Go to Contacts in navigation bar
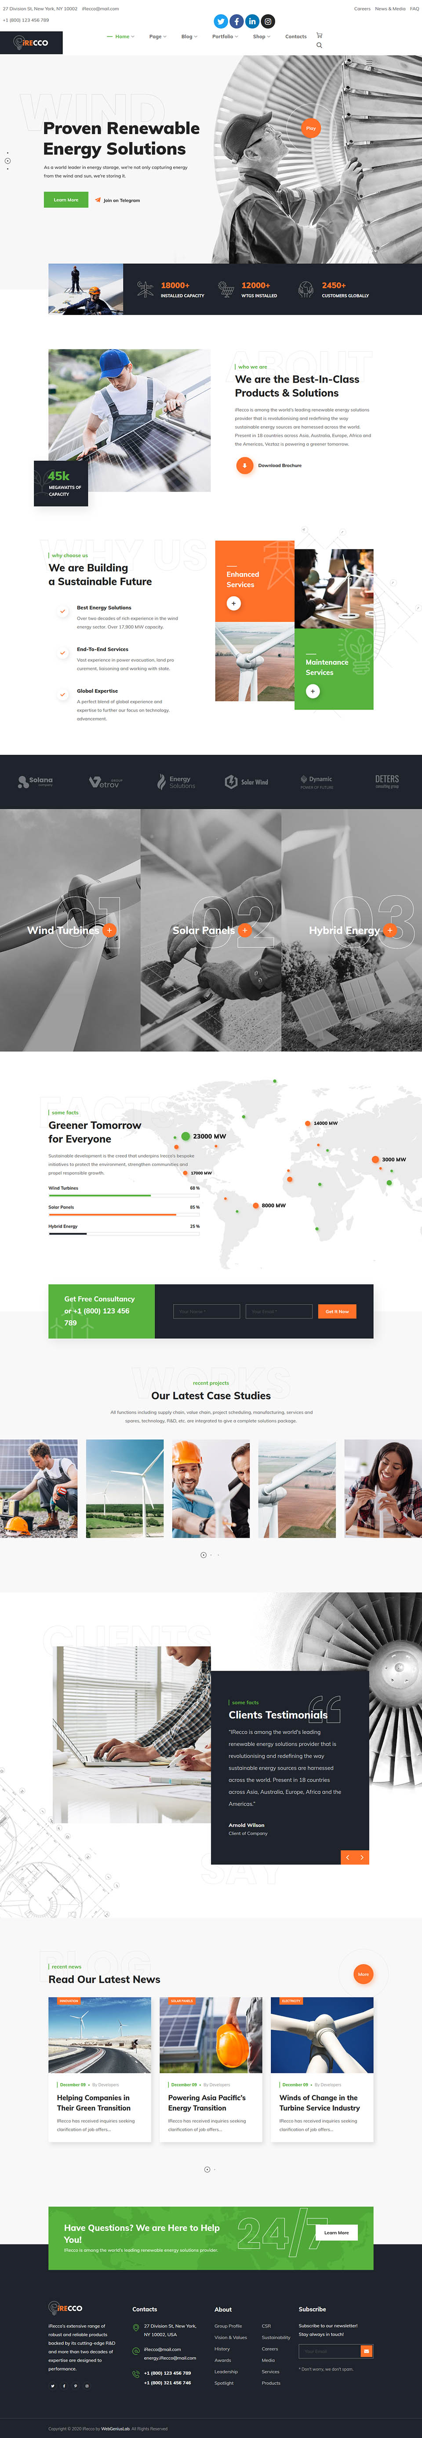Image resolution: width=422 pixels, height=2438 pixels. click(295, 37)
